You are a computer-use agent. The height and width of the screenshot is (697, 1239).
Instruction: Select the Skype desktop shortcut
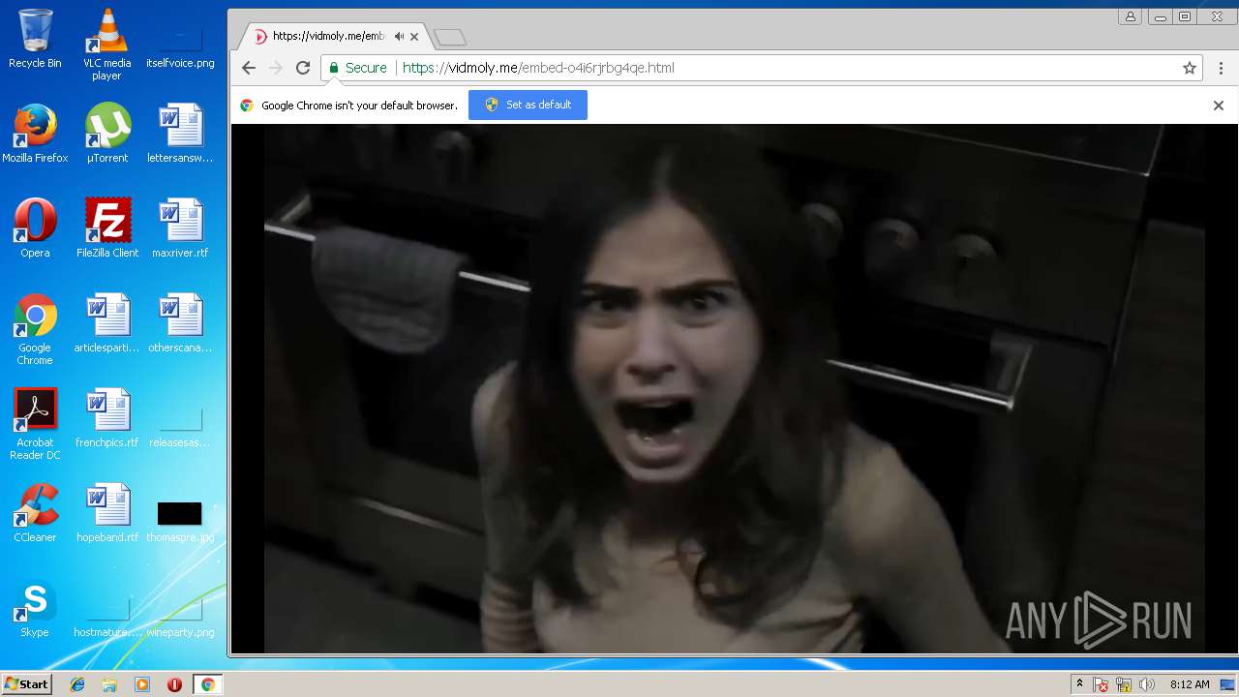35,608
